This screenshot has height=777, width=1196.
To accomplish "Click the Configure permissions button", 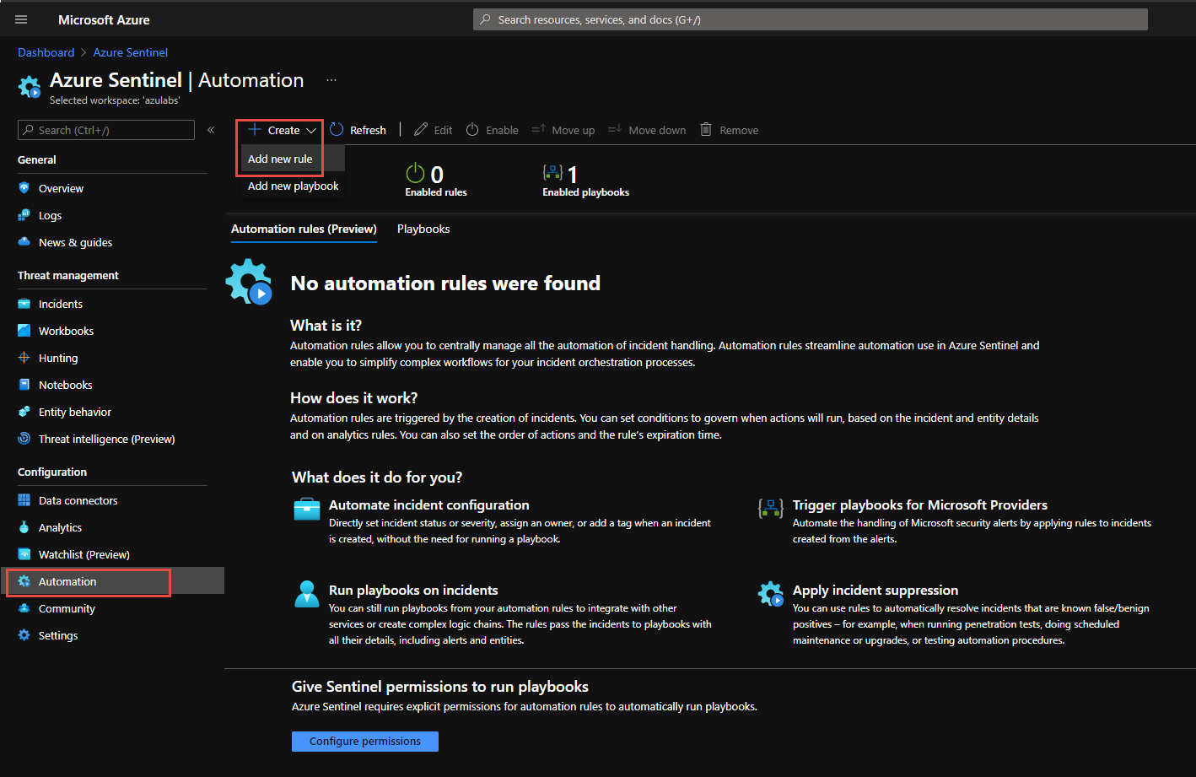I will coord(365,741).
